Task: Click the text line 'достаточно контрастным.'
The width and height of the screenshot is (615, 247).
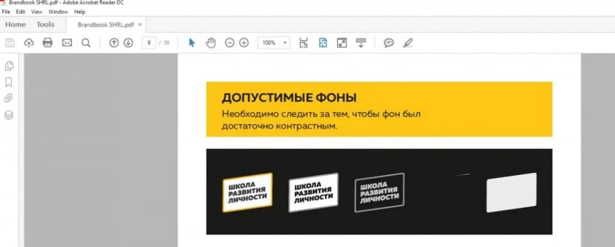Action: [x=280, y=126]
